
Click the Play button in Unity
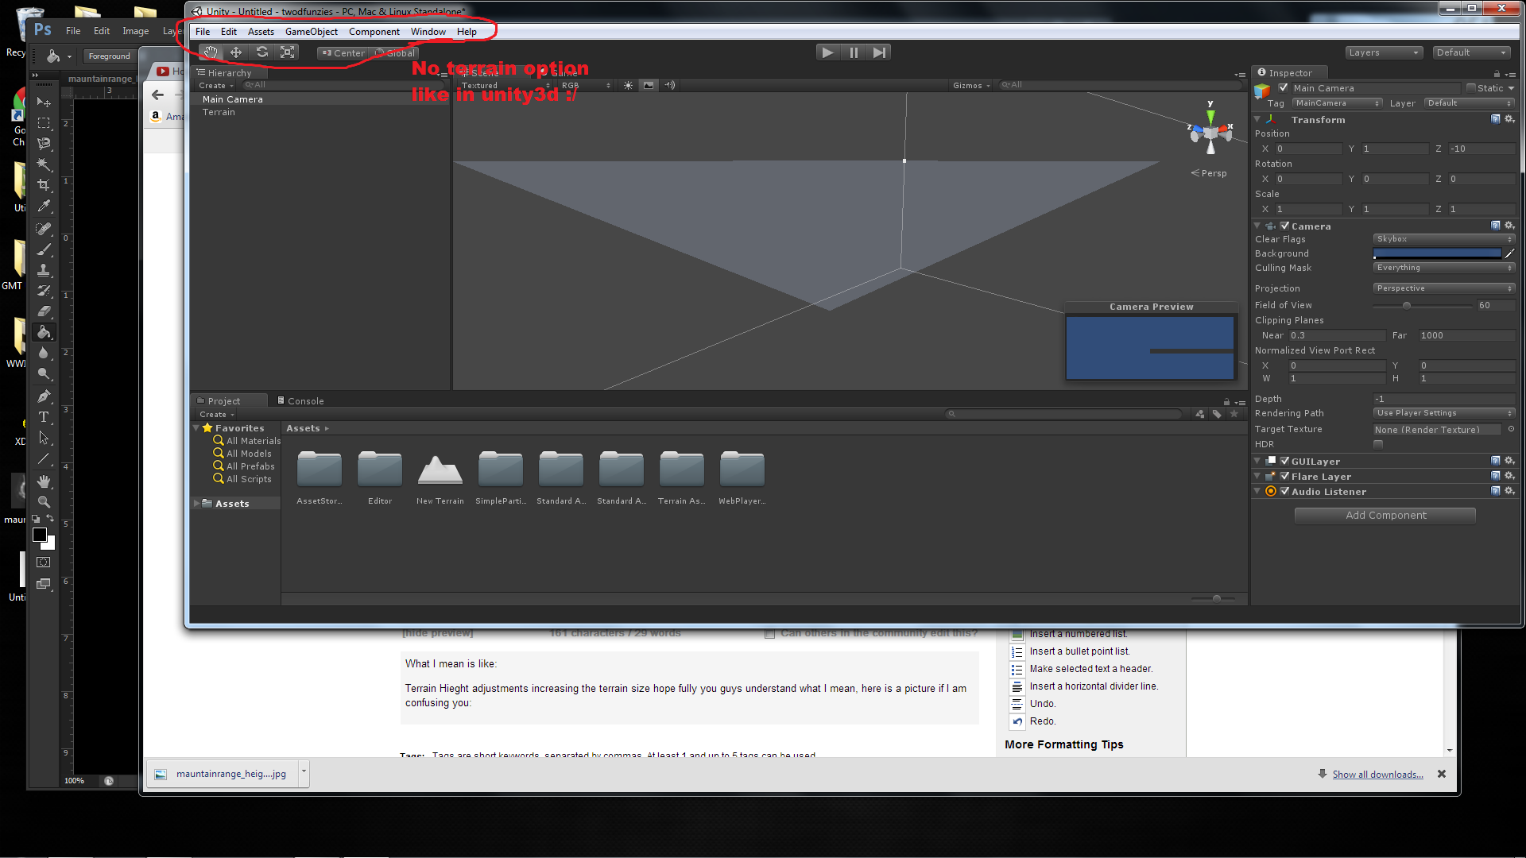827,52
